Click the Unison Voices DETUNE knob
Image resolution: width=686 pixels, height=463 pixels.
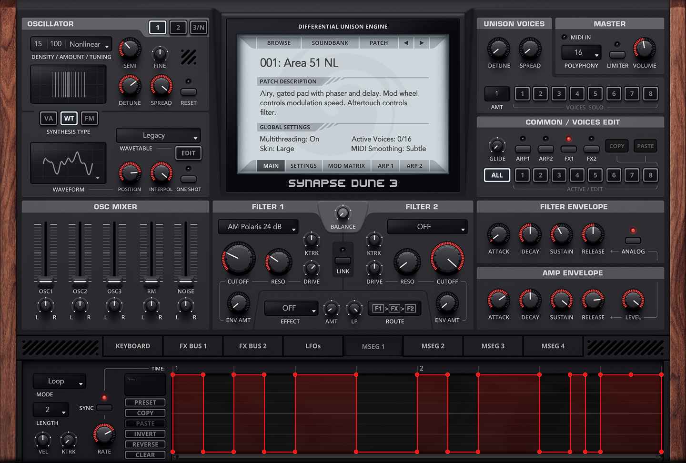pos(499,49)
